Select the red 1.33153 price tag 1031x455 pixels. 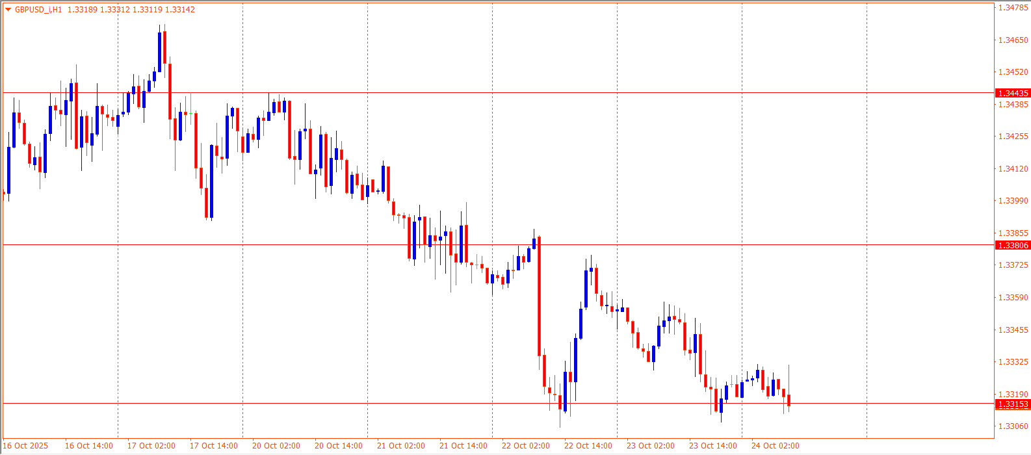coord(1013,404)
